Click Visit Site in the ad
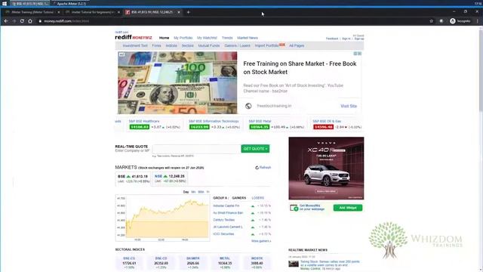This screenshot has width=483, height=272. click(x=349, y=106)
